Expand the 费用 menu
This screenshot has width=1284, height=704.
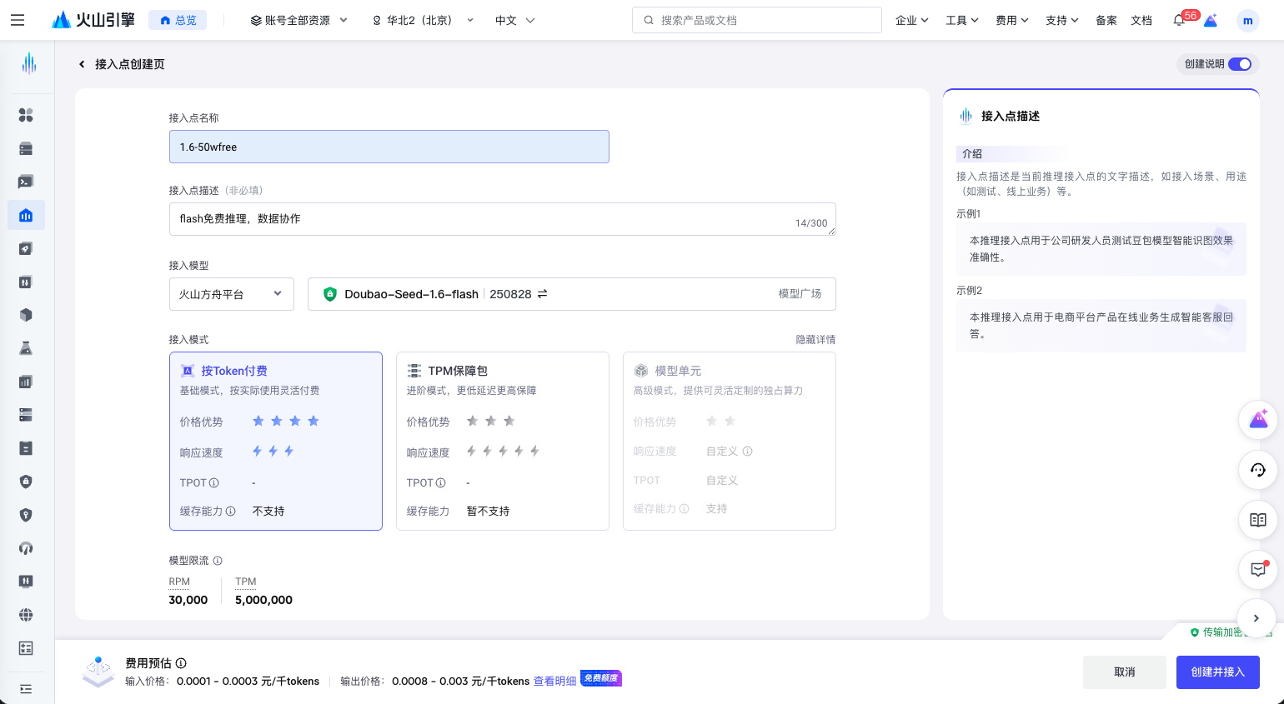pyautogui.click(x=1011, y=20)
